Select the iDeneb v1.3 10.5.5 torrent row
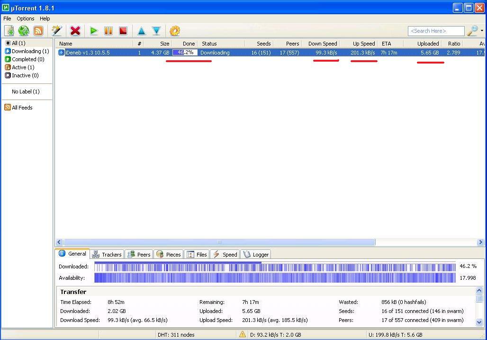Image resolution: width=487 pixels, height=340 pixels. click(271, 53)
